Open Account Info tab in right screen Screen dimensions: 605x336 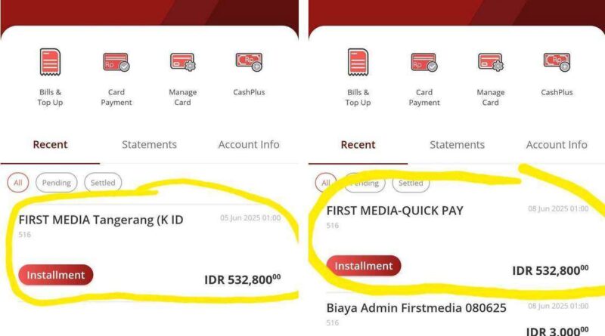coord(557,145)
